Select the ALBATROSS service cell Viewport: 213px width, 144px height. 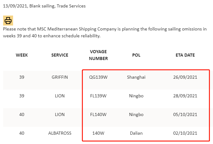(60, 133)
